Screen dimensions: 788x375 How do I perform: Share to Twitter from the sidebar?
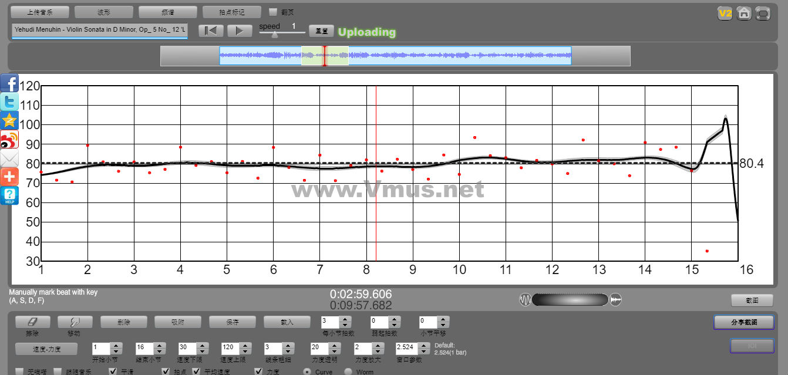9,102
